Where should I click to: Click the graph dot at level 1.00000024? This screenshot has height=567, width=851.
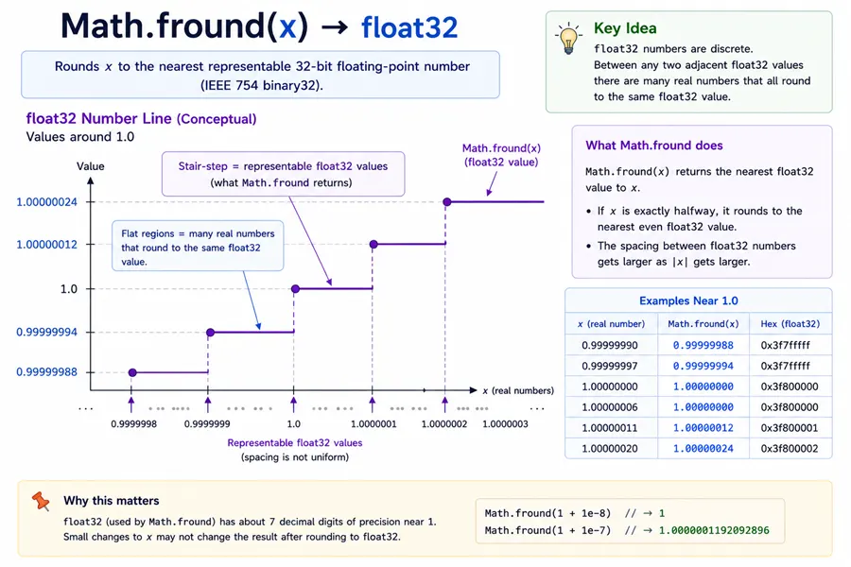pyautogui.click(x=446, y=202)
